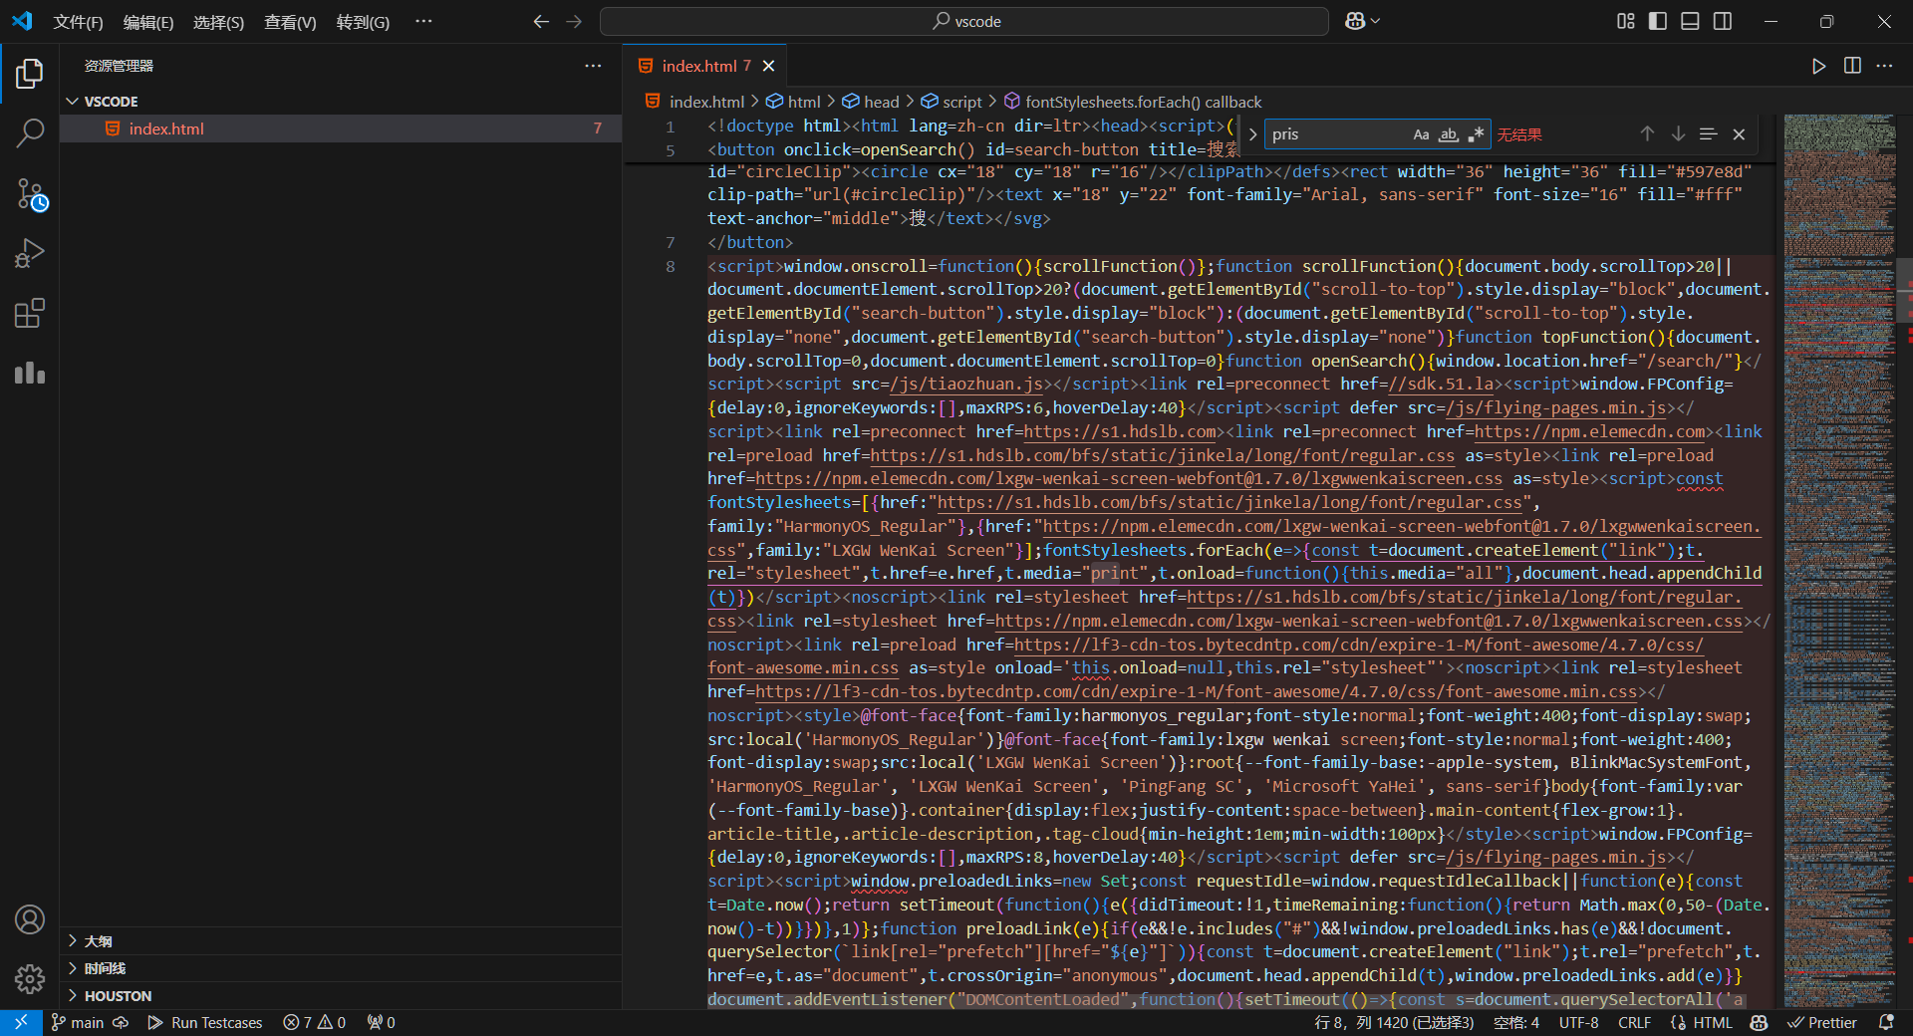Toggle Match Whole Word in the find widget
1913x1036 pixels.
[1449, 134]
